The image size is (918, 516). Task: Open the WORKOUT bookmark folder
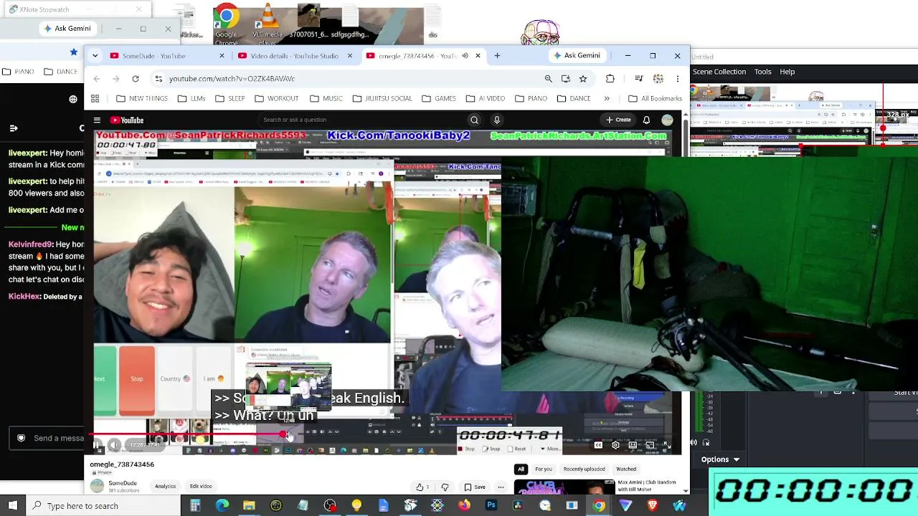click(276, 99)
